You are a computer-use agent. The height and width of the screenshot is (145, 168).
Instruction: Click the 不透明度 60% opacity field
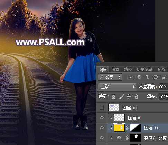pyautogui.click(x=163, y=87)
